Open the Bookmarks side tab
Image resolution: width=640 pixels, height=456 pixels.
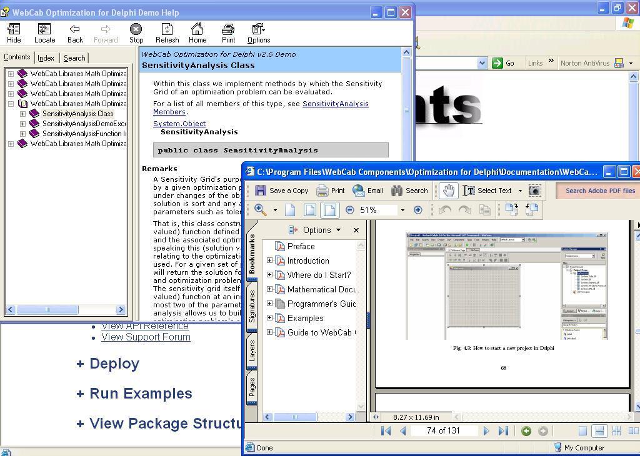tap(252, 254)
